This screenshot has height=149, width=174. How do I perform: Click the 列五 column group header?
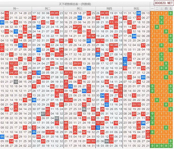click(x=136, y=9)
